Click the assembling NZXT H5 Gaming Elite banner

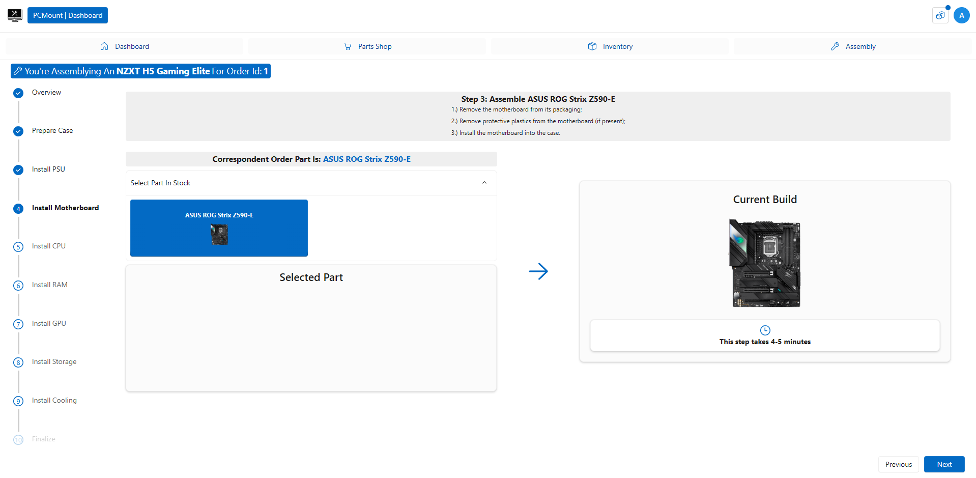[140, 71]
